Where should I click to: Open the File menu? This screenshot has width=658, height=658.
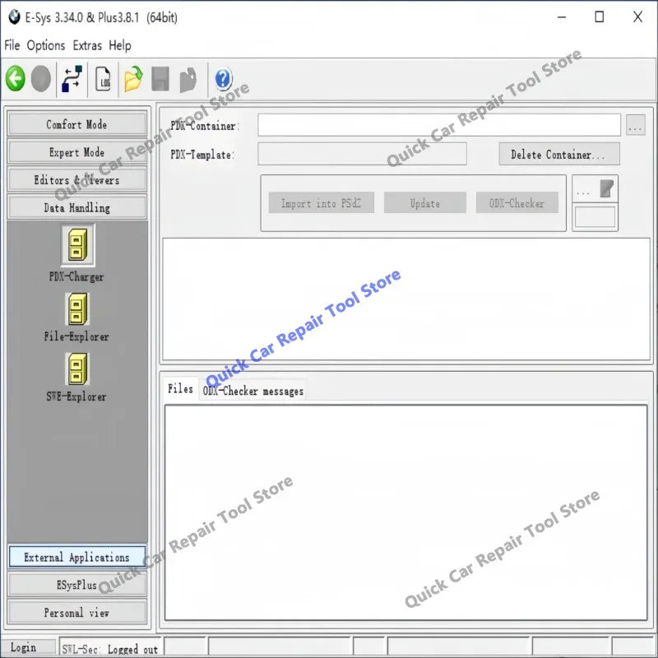tap(12, 45)
